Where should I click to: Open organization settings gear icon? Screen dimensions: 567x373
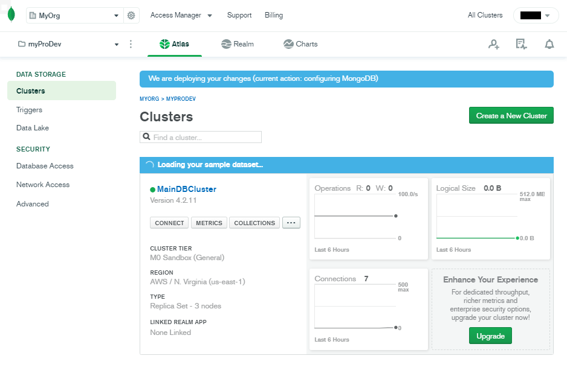(131, 16)
